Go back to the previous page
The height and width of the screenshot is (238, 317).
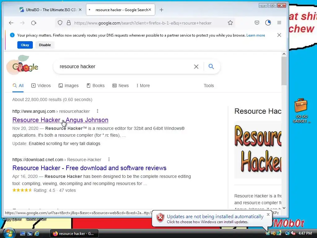[x=11, y=23]
